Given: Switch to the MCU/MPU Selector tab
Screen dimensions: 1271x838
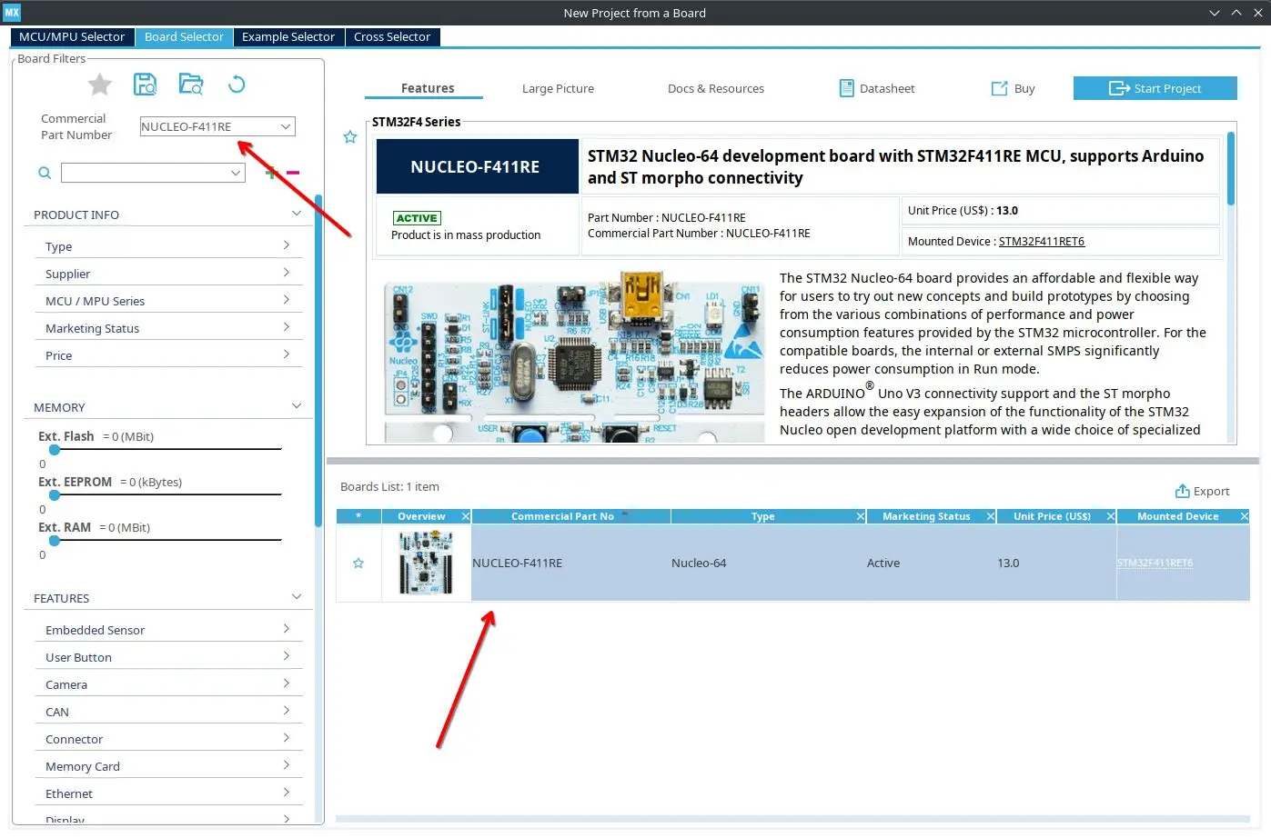Looking at the screenshot, I should [x=72, y=36].
